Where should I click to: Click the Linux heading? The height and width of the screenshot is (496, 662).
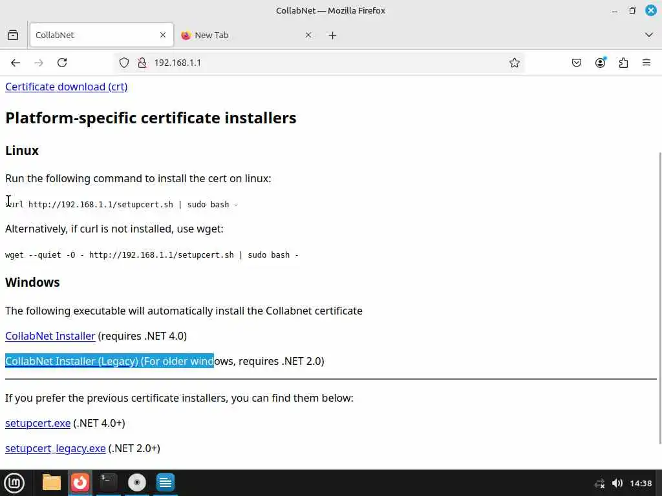point(22,150)
